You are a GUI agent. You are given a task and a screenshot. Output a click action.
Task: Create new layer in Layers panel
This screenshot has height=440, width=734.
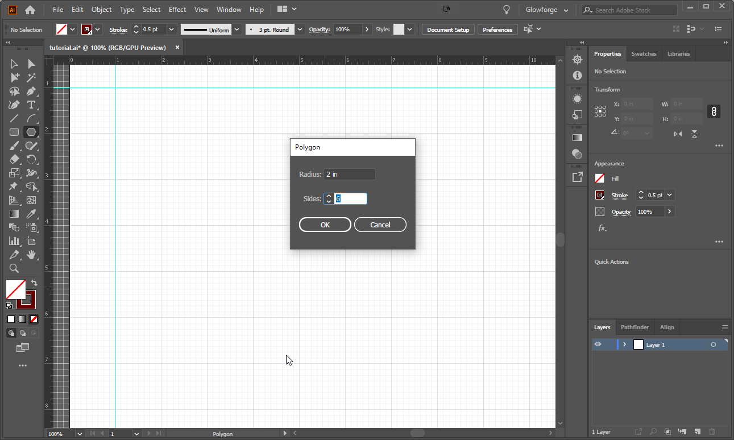tap(698, 432)
